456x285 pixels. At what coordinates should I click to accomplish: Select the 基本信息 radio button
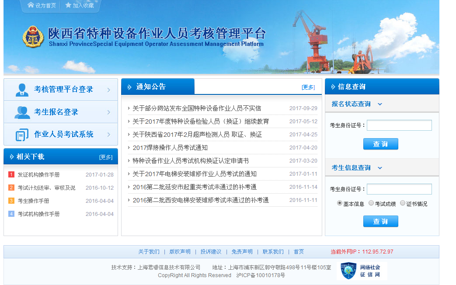click(340, 203)
